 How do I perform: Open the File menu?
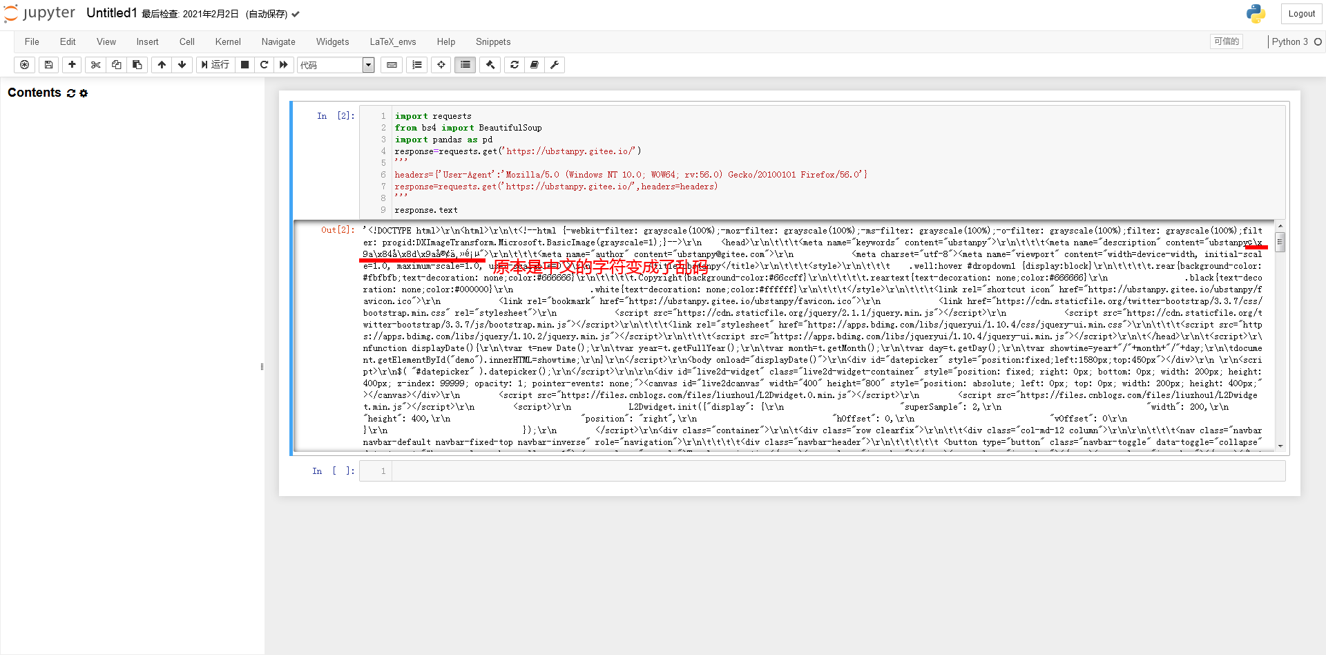click(32, 41)
